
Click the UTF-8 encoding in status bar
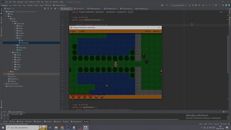point(210,124)
